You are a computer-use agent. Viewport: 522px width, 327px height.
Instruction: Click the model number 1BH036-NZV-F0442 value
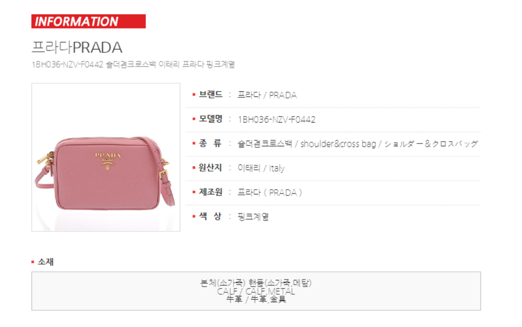[276, 119]
